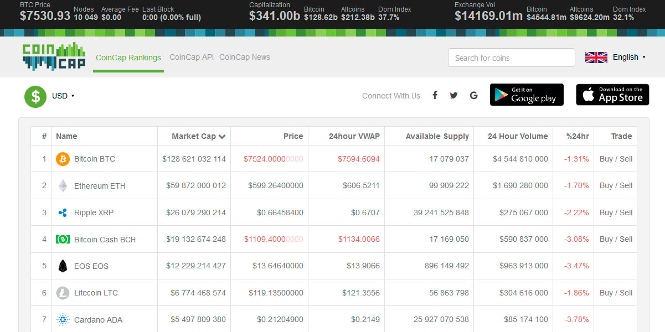The width and height of the screenshot is (665, 332).
Task: Click the UK flag language icon
Action: point(596,57)
